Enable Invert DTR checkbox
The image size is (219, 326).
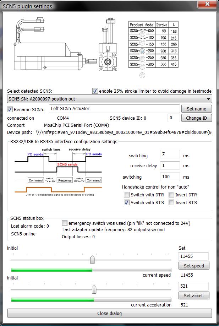pos(171,195)
